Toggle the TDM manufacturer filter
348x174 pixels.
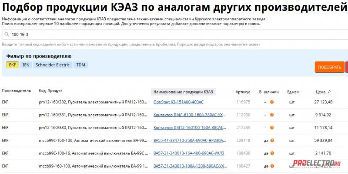click(x=80, y=65)
